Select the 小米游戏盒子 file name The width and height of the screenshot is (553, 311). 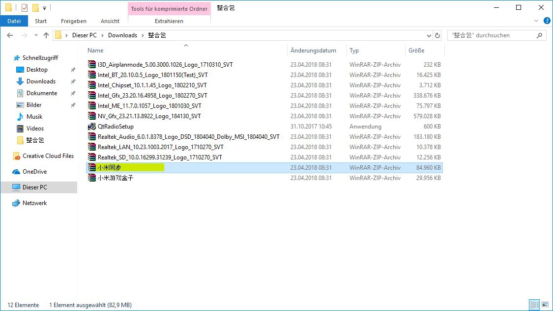click(x=116, y=178)
